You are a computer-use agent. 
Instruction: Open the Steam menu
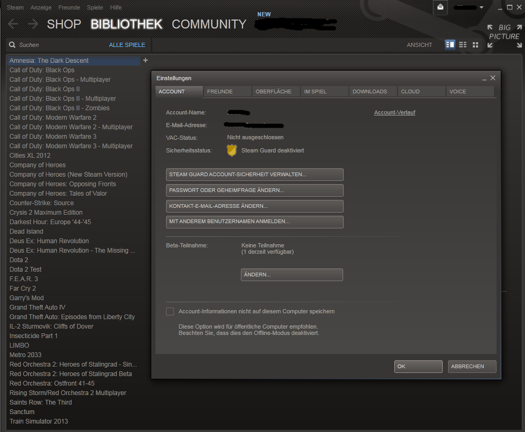(x=15, y=7)
